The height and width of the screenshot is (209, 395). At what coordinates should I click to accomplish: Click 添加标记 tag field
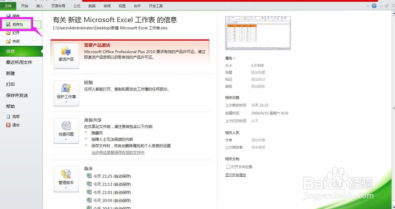(258, 80)
